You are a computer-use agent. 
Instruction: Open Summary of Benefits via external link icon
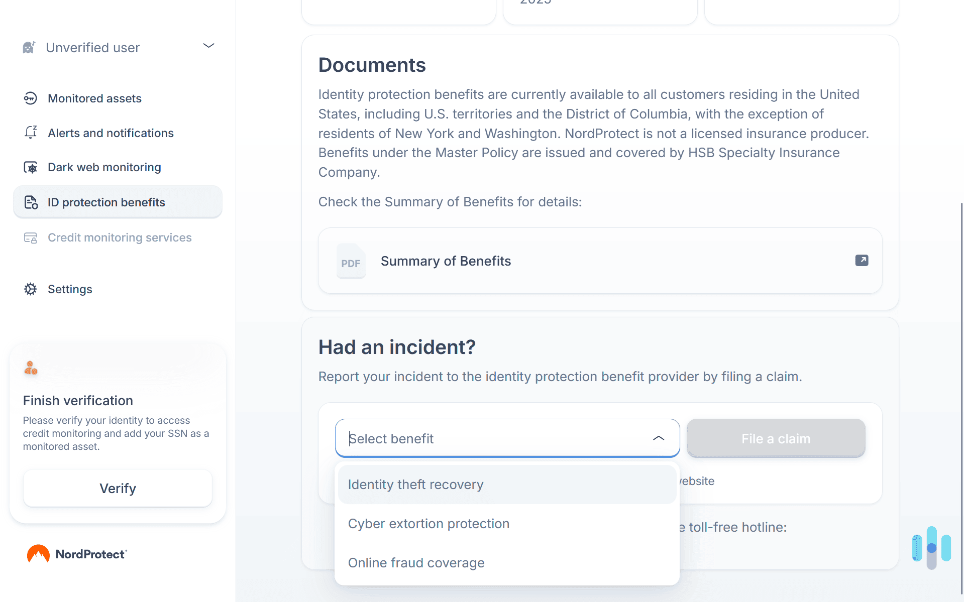pyautogui.click(x=861, y=261)
